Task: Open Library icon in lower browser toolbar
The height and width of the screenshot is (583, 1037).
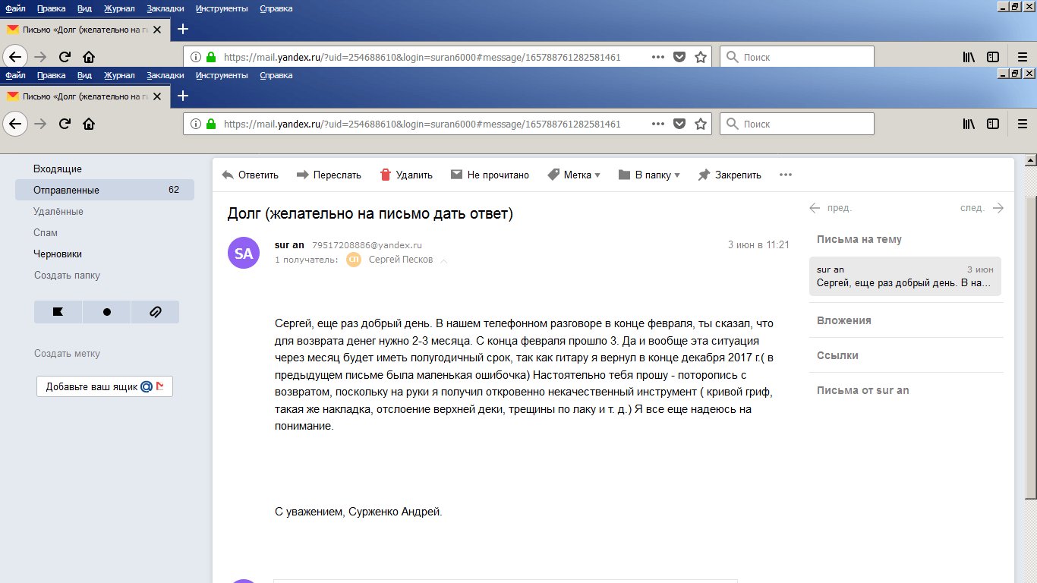Action: coord(969,124)
